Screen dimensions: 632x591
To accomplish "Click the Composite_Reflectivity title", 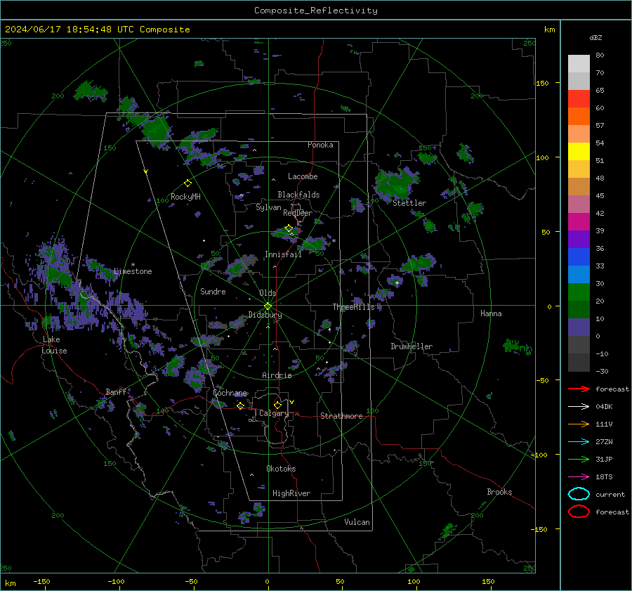I will coord(316,11).
